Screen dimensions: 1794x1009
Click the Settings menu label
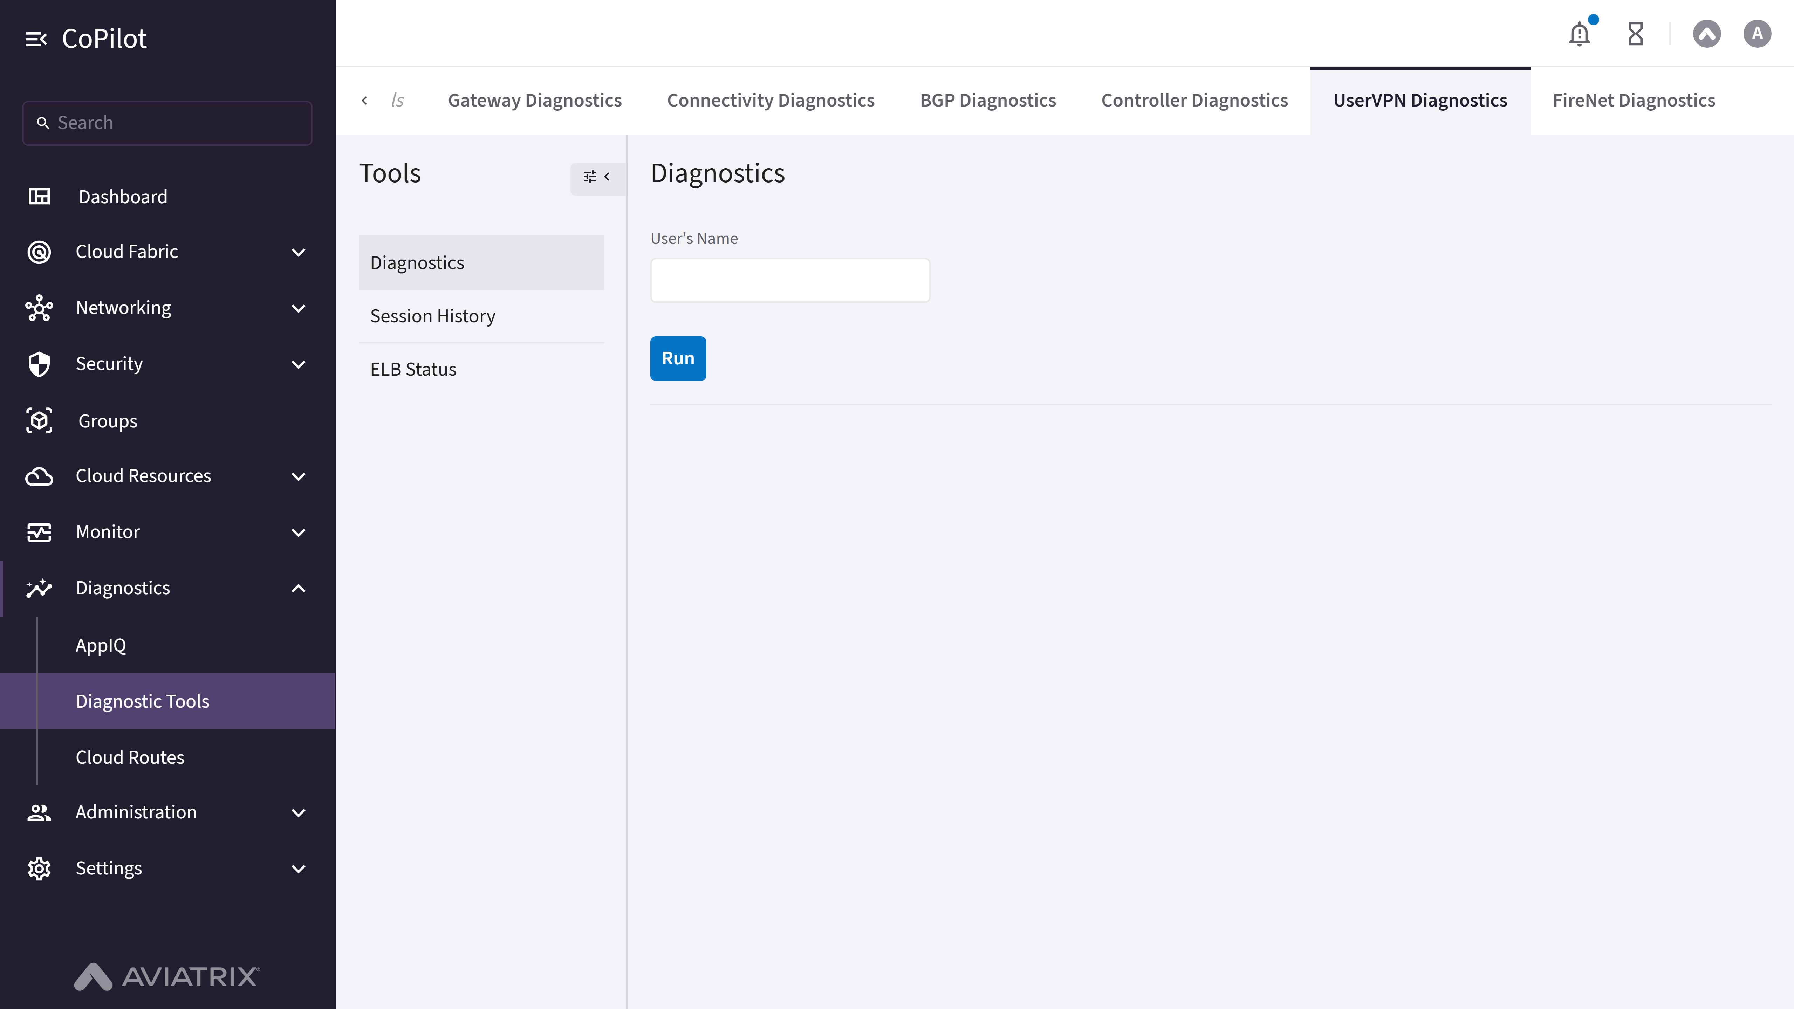click(109, 869)
